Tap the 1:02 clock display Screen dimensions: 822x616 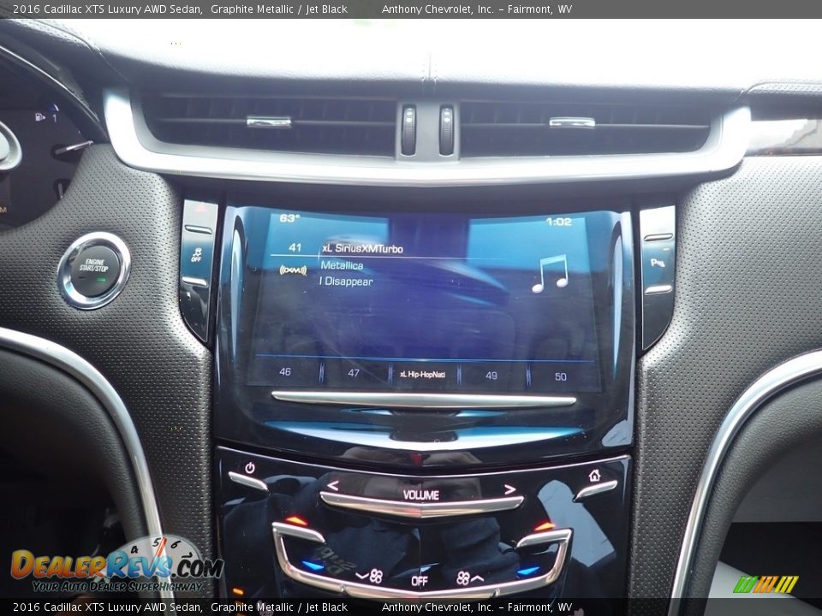559,222
